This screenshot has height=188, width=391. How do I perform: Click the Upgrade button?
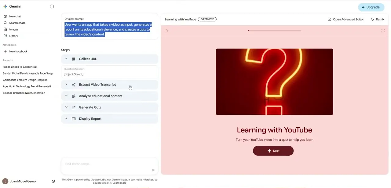pos(371,7)
